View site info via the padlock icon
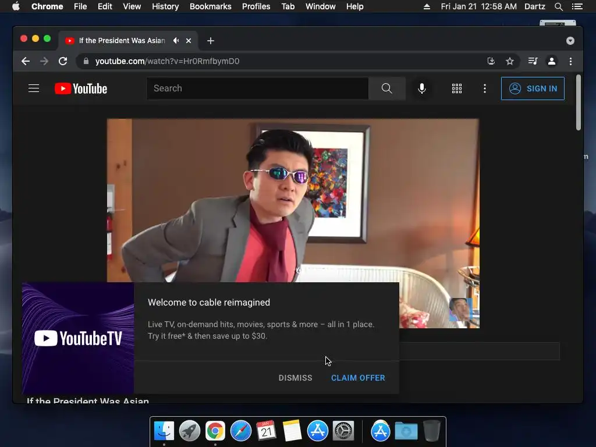Screen dimensions: 596x447 [86, 61]
